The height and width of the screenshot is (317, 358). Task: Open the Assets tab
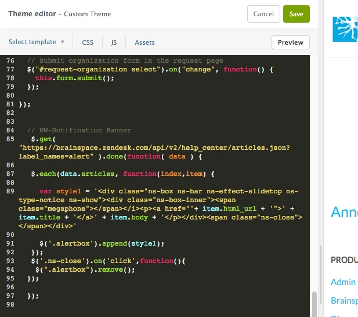coord(144,42)
